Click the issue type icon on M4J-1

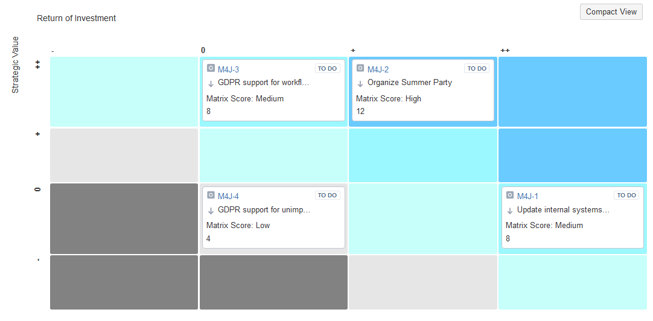pyautogui.click(x=510, y=195)
